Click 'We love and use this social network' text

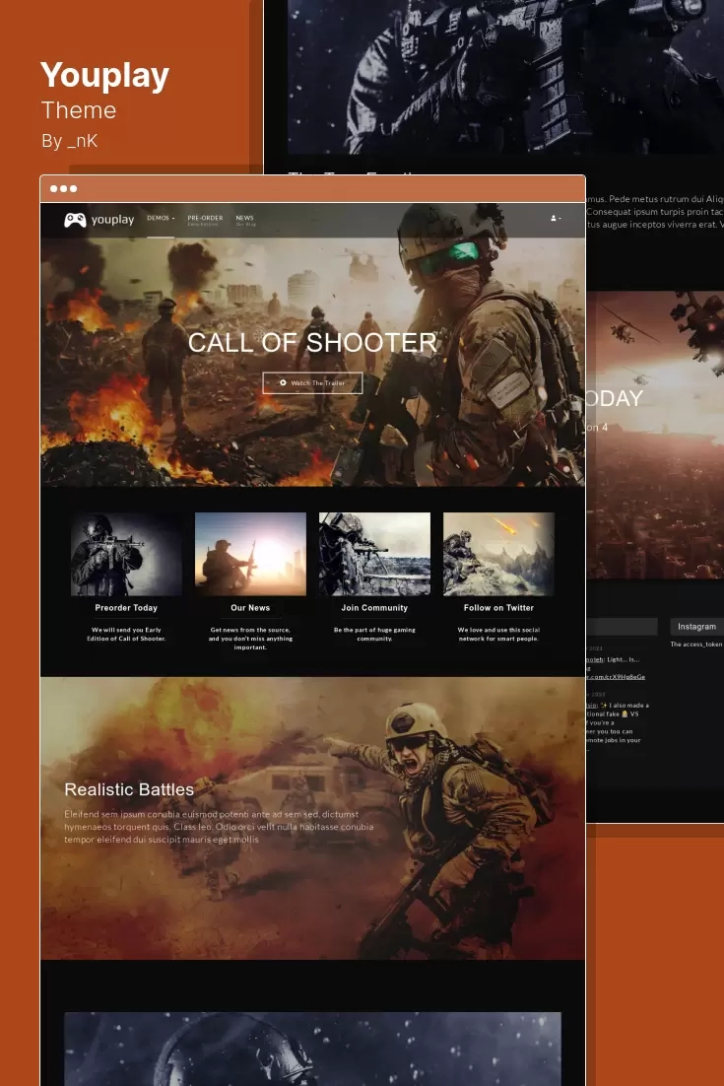[498, 635]
